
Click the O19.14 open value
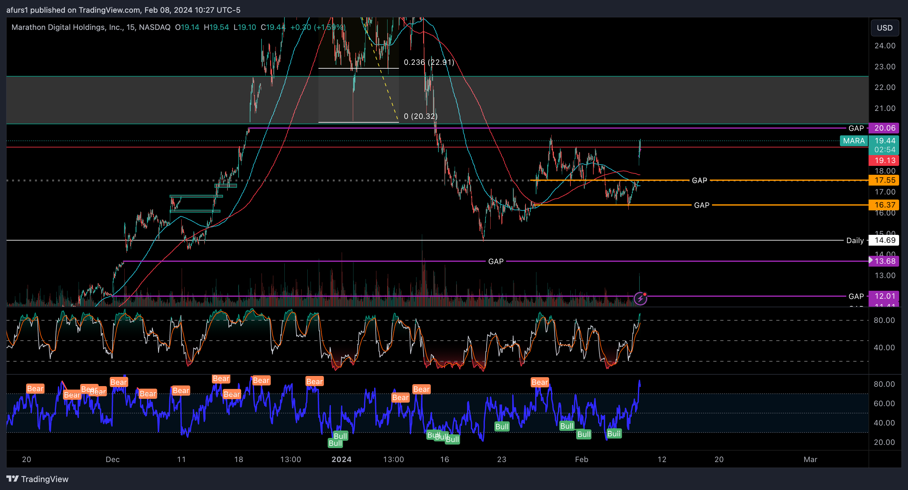pyautogui.click(x=187, y=27)
